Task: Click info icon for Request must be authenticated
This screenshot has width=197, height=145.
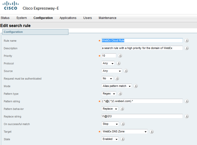Action: click(117, 78)
